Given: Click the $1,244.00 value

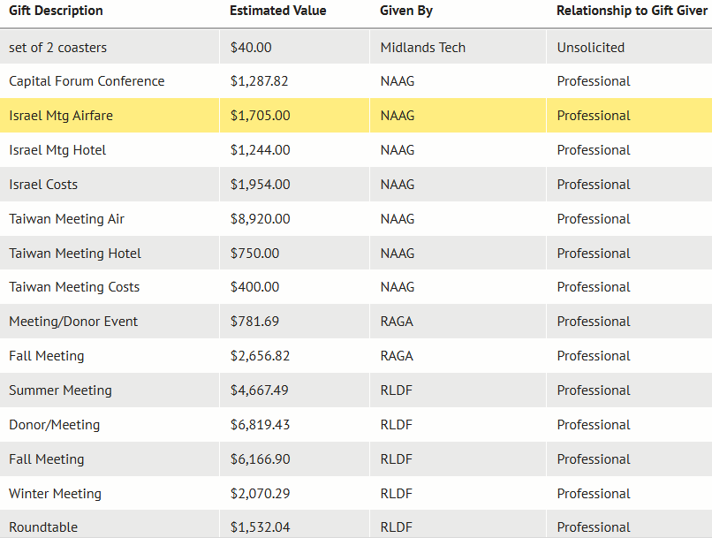Looking at the screenshot, I should (261, 150).
